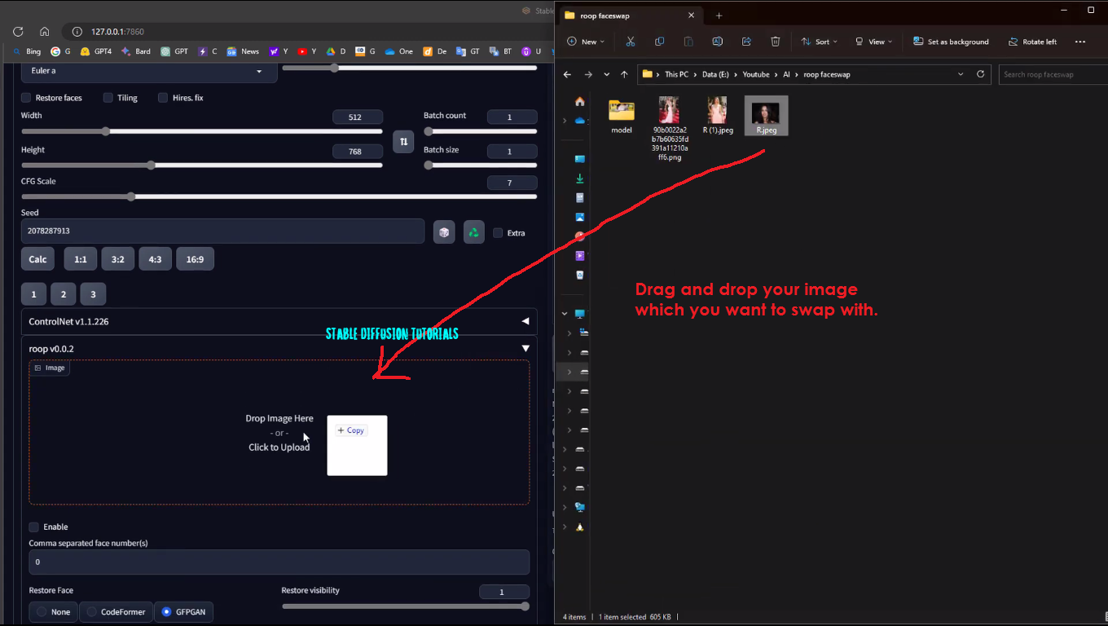Select GFPGAN for Restore Face

click(x=184, y=612)
